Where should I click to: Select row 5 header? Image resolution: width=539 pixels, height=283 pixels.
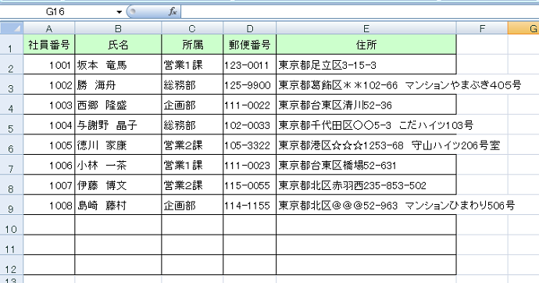(12, 125)
